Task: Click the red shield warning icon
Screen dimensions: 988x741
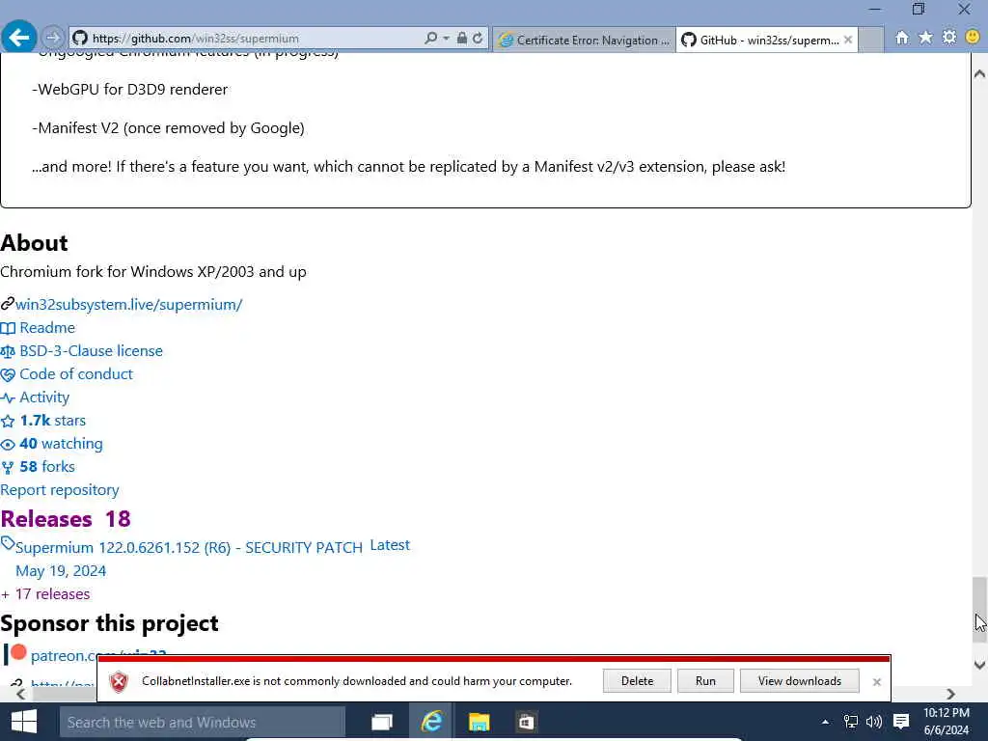Action: (119, 682)
